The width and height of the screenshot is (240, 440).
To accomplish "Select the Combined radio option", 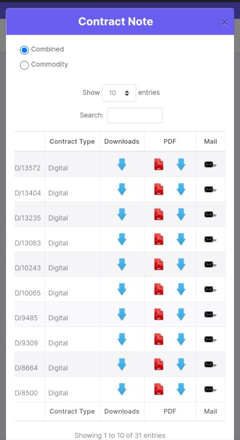I will click(x=25, y=50).
